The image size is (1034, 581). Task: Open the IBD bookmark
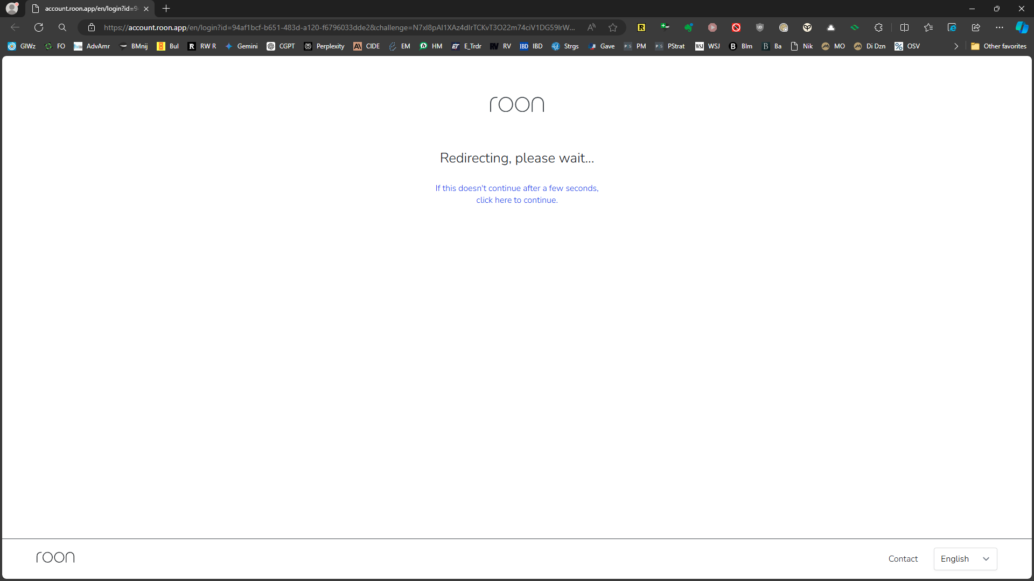pos(532,46)
